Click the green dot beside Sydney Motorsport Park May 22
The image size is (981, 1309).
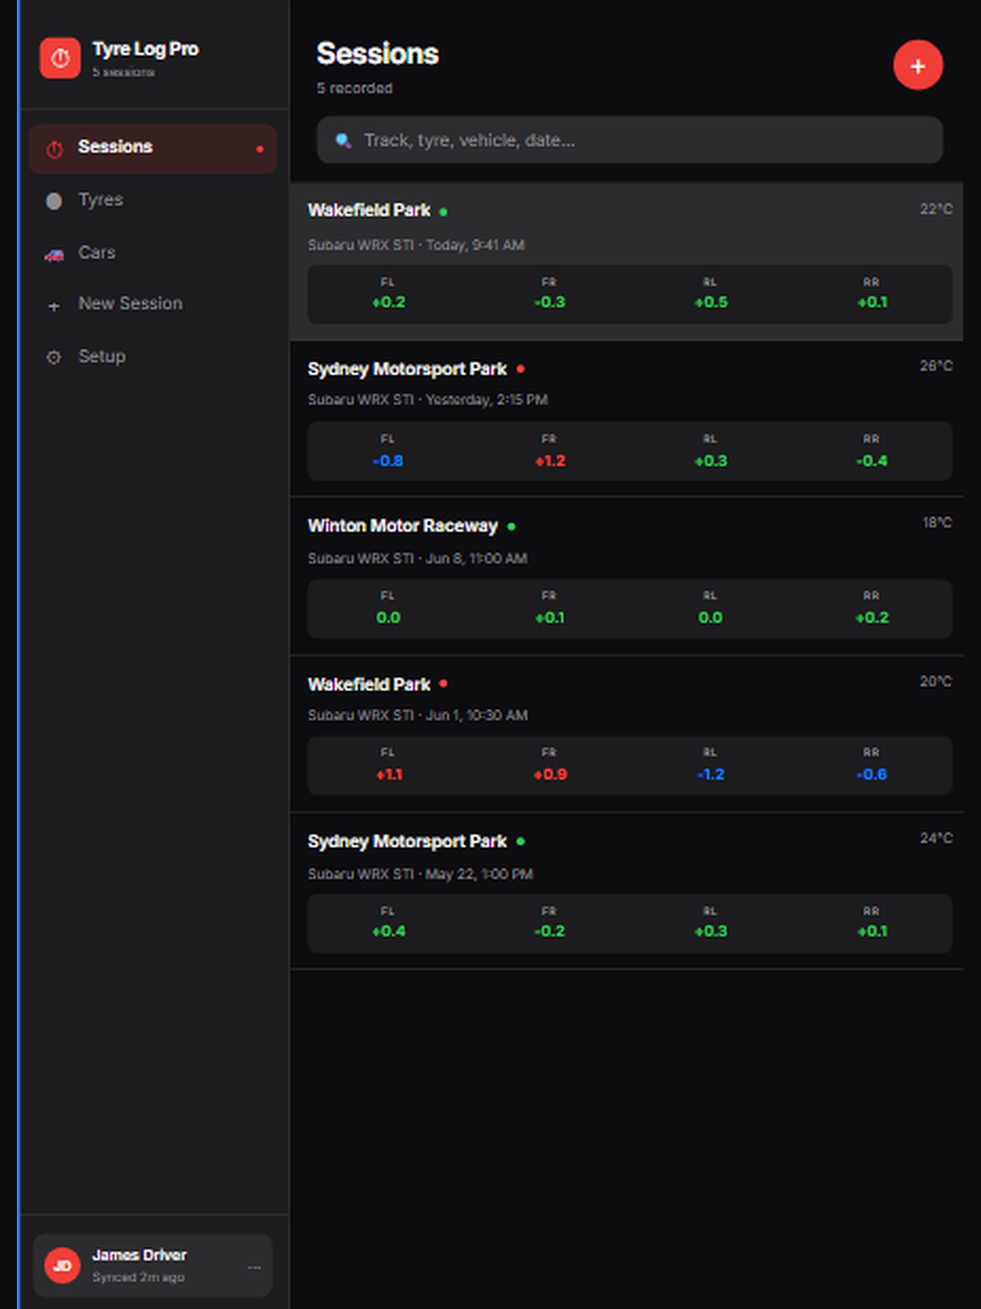520,841
